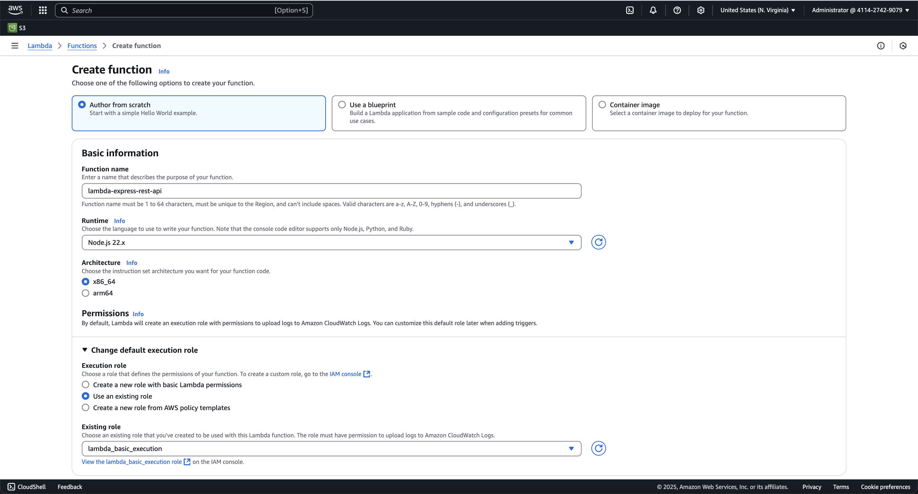Screen dimensions: 918x494
Task: Open settings gear in top bar
Action: tap(700, 10)
